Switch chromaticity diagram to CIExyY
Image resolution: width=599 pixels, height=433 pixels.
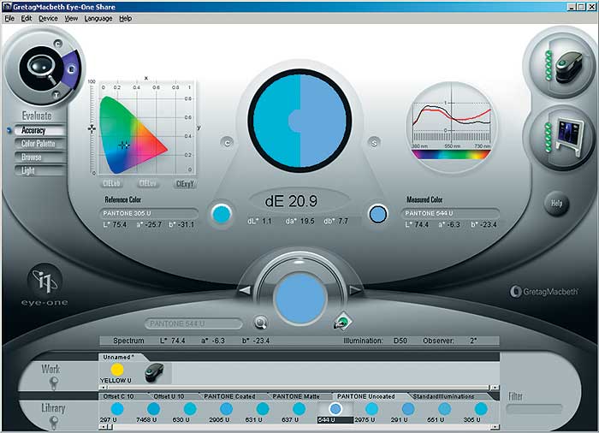pyautogui.click(x=184, y=183)
